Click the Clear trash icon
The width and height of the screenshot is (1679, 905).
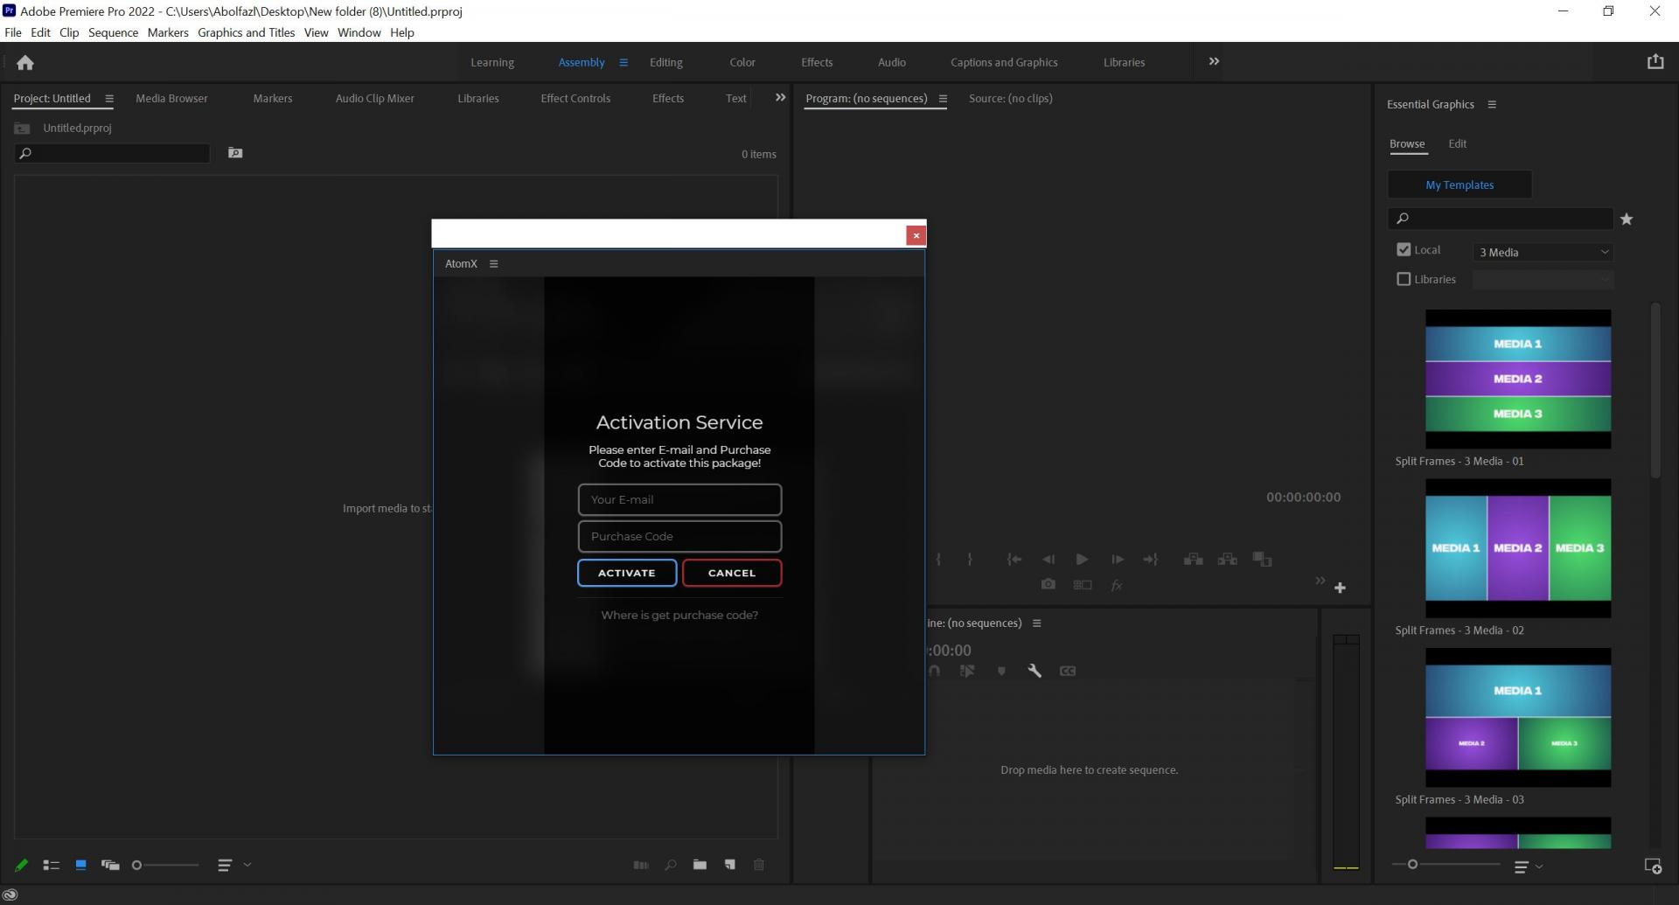click(x=759, y=865)
